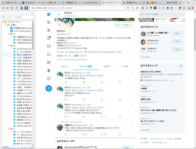Switch to いいね tab
The width and height of the screenshot is (196, 149).
click(126, 66)
